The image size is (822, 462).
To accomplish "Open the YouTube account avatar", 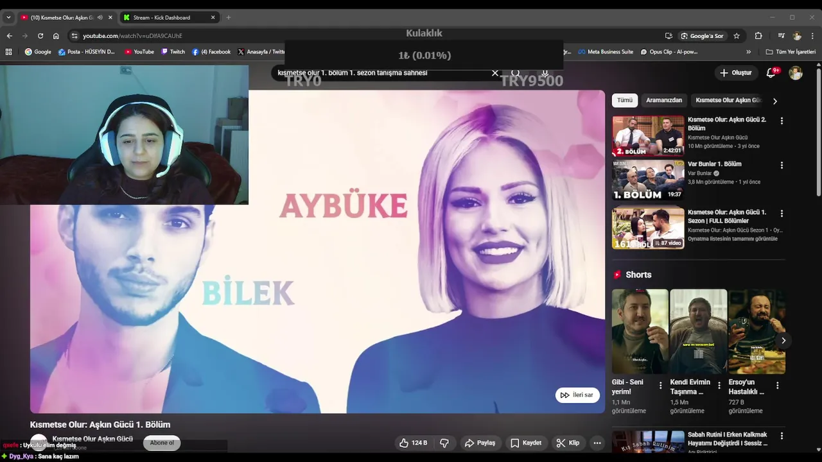I will point(796,73).
